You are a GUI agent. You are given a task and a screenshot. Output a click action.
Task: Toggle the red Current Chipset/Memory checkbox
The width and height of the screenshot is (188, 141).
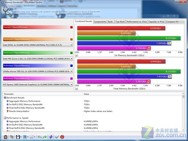tap(71, 27)
